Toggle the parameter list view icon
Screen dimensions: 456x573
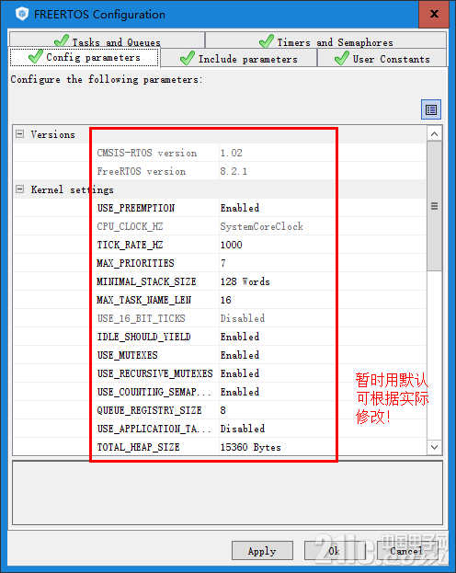[431, 109]
